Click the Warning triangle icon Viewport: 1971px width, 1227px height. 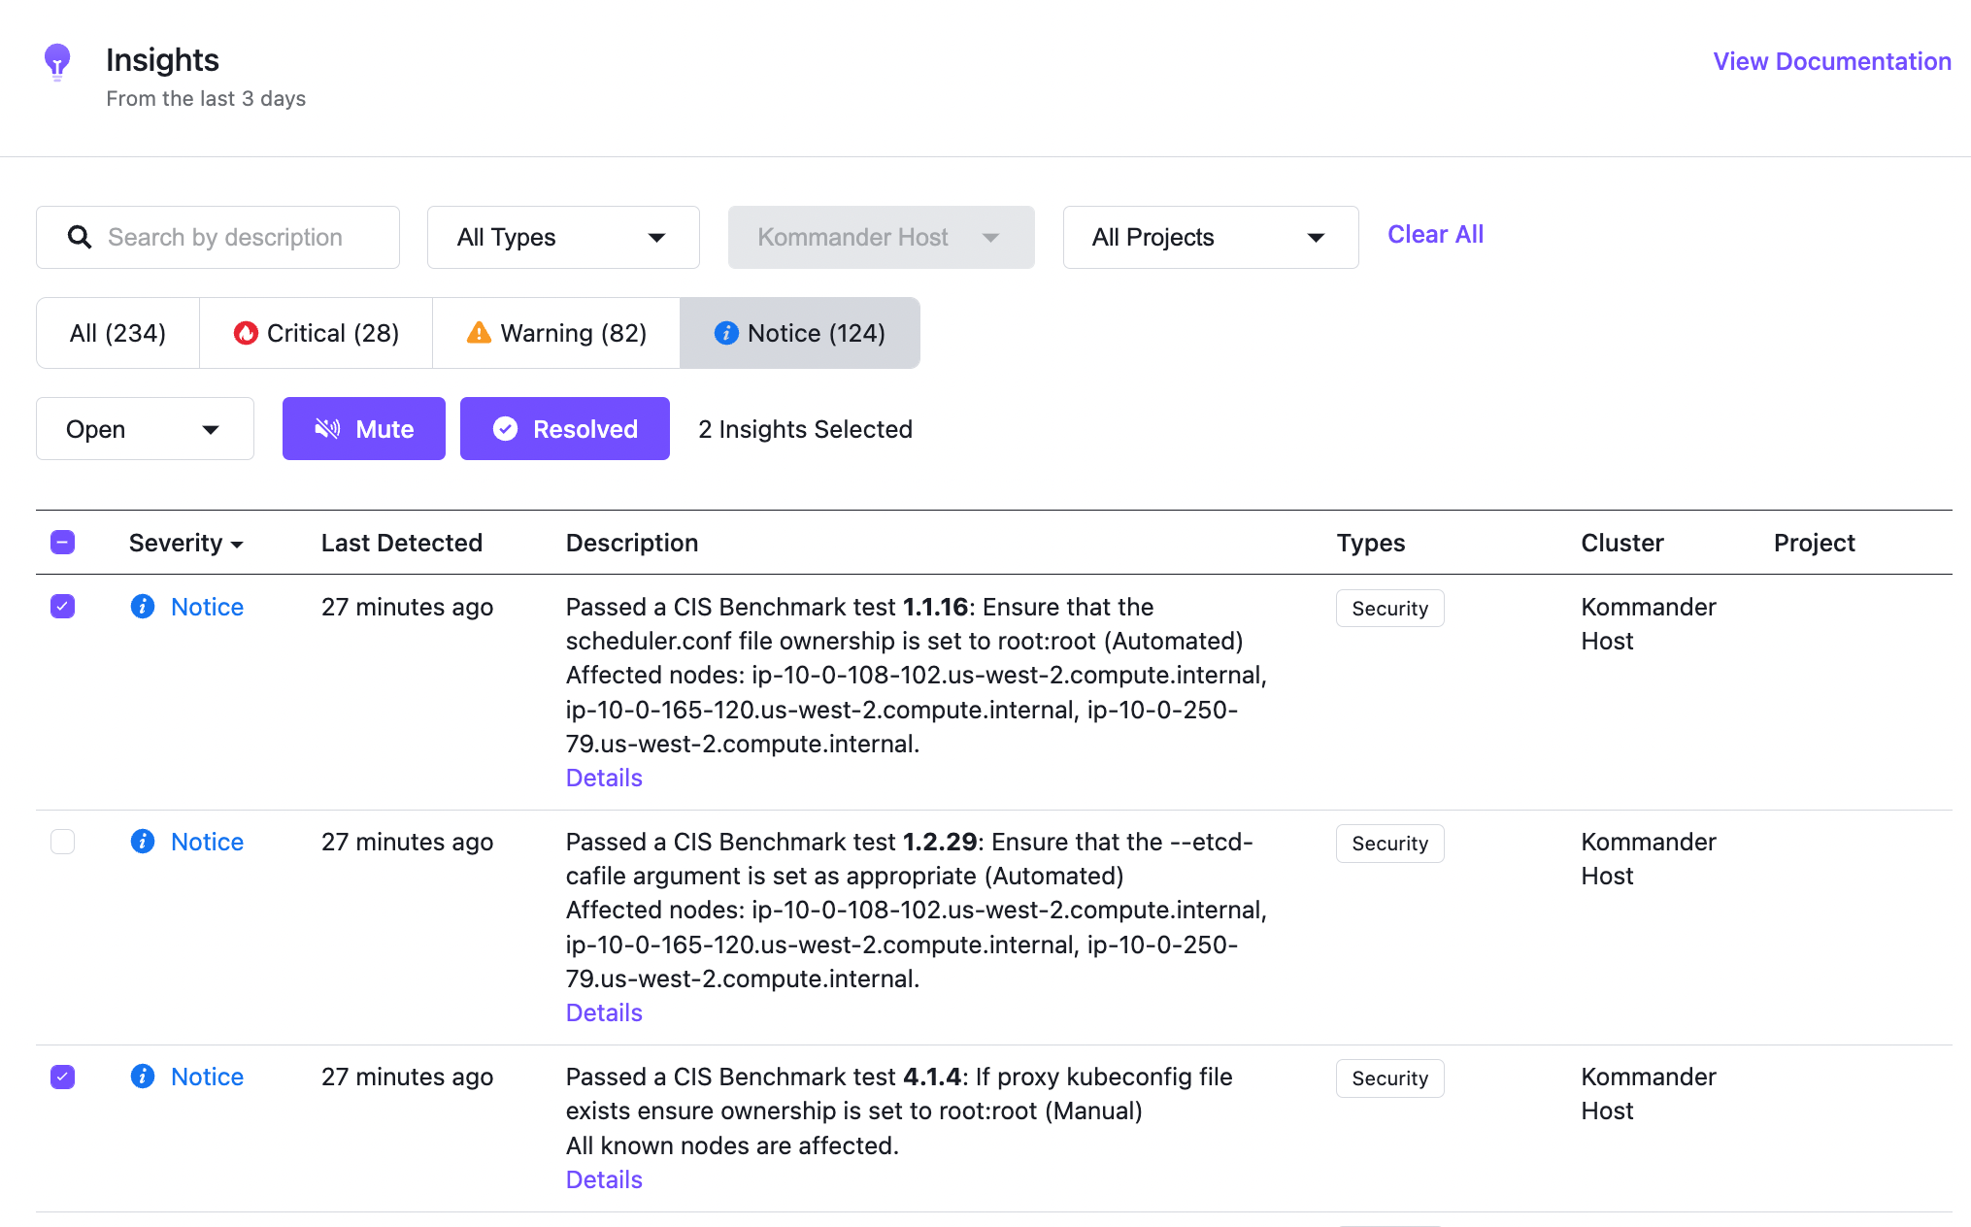coord(479,333)
